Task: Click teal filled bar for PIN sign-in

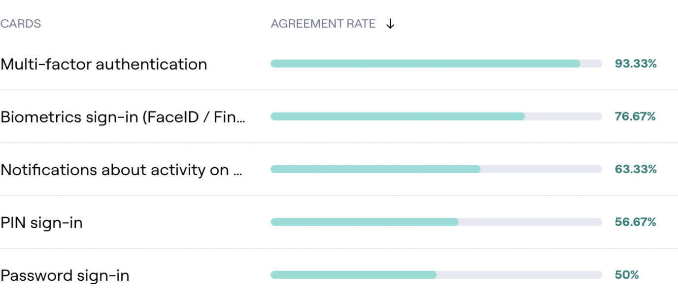Action: pyautogui.click(x=365, y=222)
